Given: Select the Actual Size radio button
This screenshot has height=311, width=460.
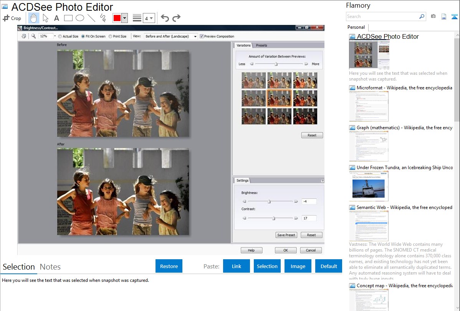Looking at the screenshot, I should 60,36.
